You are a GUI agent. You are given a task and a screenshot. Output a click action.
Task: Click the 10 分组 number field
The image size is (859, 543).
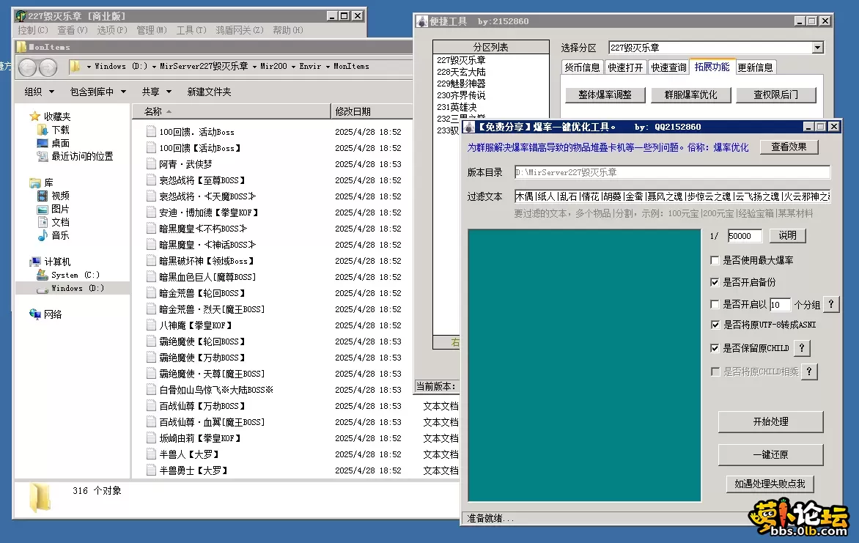tap(780, 305)
